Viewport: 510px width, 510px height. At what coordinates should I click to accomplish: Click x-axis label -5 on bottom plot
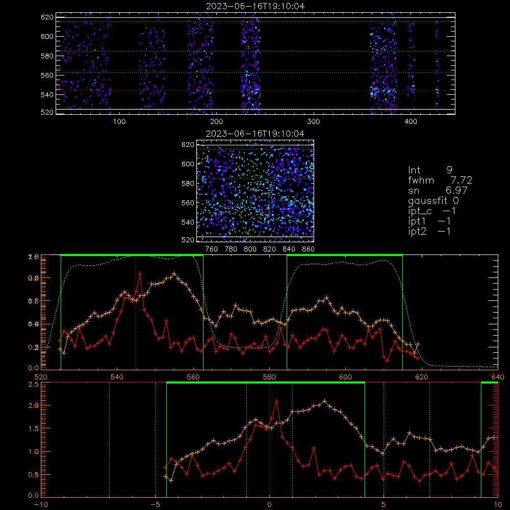click(156, 504)
